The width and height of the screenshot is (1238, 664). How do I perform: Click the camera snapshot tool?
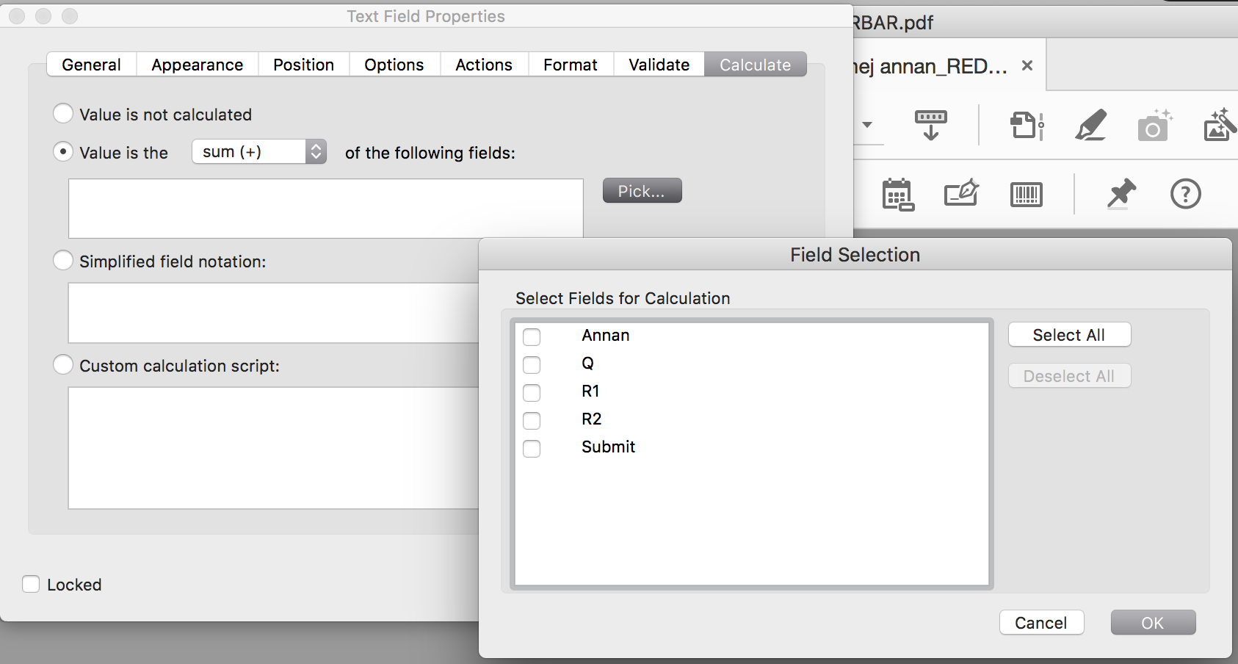tap(1152, 126)
